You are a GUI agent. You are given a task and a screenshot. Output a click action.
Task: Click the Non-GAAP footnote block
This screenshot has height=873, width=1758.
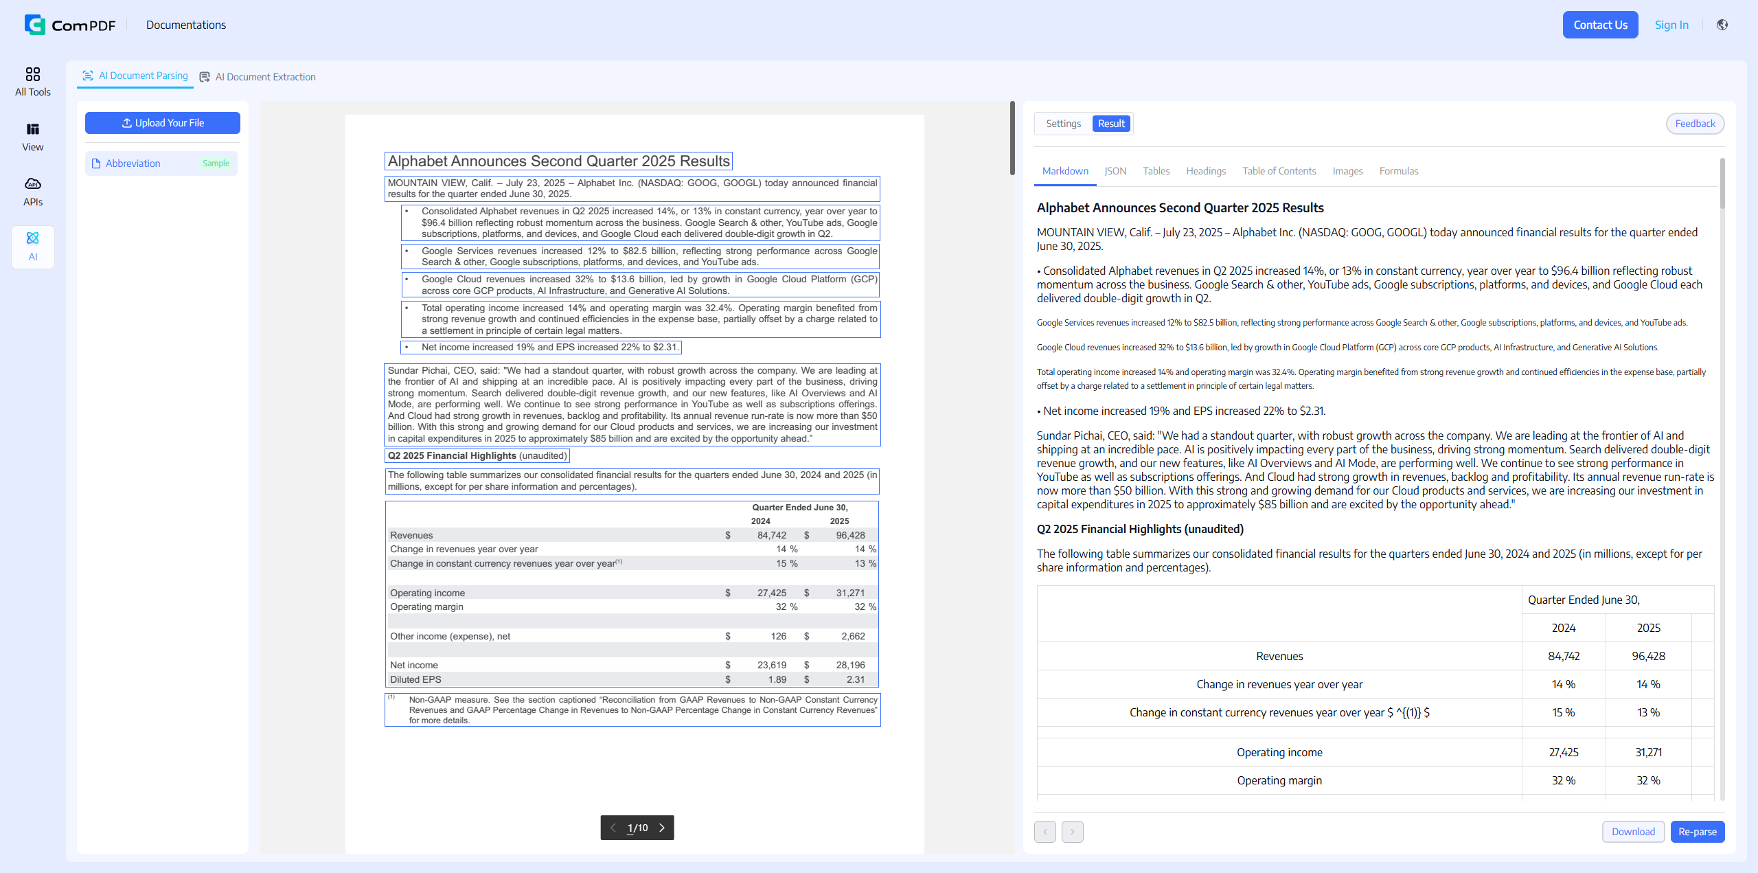(x=632, y=710)
